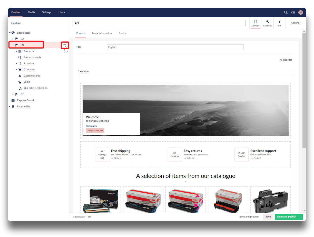This screenshot has width=314, height=237.
Task: Click the three-dots options button beside EN
Action: pyautogui.click(x=64, y=45)
